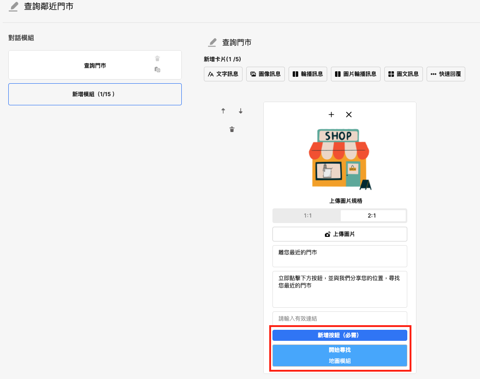Move the card up with up arrow
The image size is (480, 379).
(223, 111)
